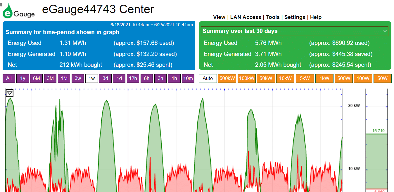Set time range to 1d
The width and height of the screenshot is (394, 192).
(119, 78)
